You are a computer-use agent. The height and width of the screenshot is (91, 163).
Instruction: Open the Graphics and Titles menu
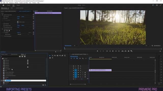24,3
